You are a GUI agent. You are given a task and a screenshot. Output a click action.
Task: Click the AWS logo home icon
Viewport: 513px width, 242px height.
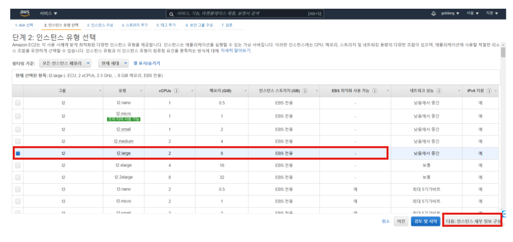[25, 13]
